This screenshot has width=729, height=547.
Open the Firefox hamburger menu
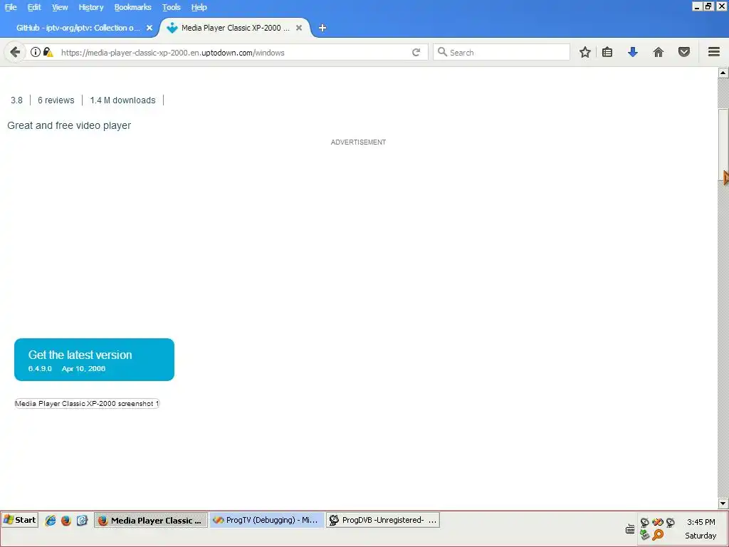point(714,52)
